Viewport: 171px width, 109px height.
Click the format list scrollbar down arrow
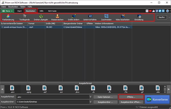[x=165, y=92]
